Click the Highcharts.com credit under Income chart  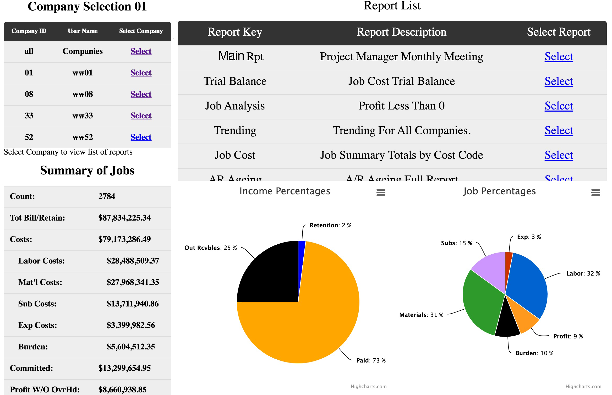(x=369, y=386)
